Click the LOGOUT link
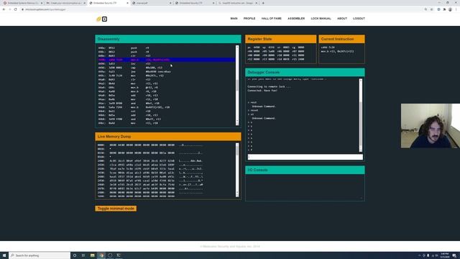Viewport: 460px width, 259px height. pyautogui.click(x=359, y=19)
